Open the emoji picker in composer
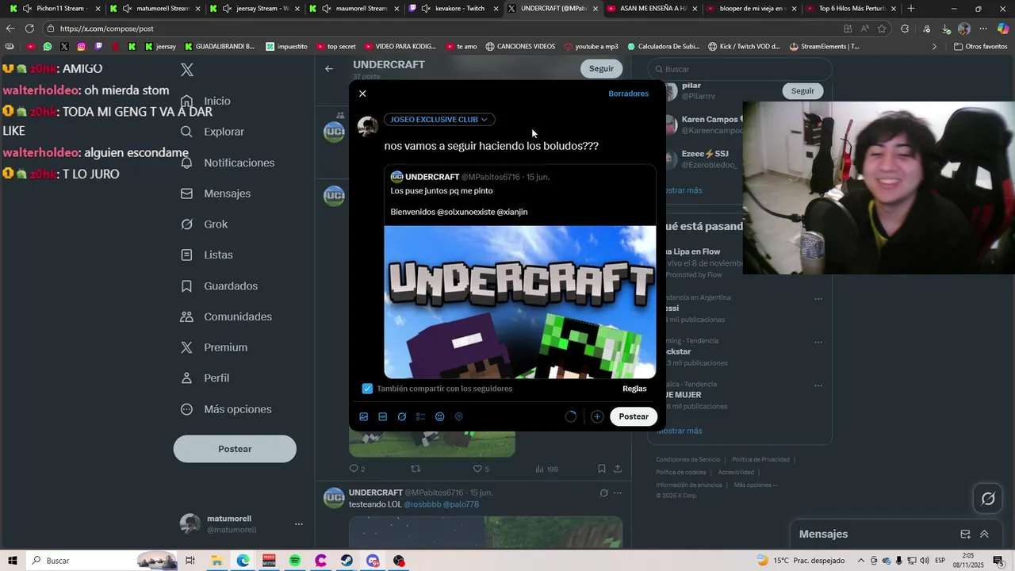1015x571 pixels. click(440, 416)
